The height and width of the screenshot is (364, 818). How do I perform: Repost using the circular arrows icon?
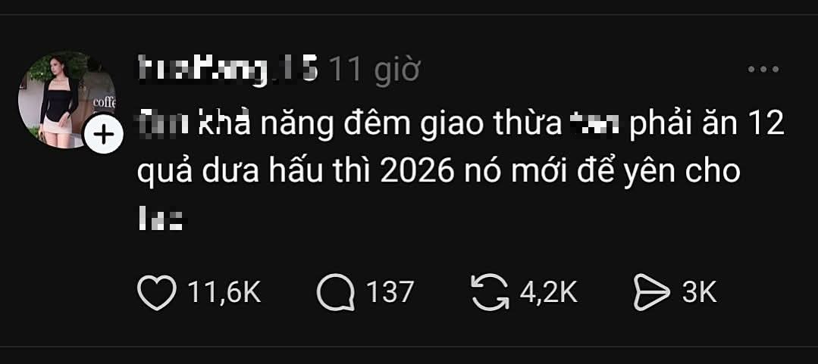tap(490, 293)
